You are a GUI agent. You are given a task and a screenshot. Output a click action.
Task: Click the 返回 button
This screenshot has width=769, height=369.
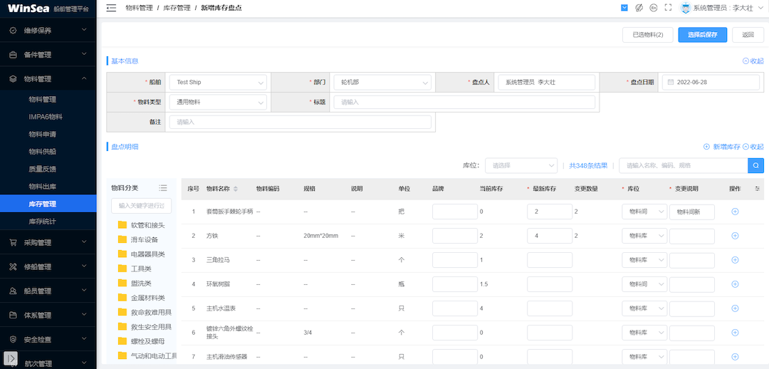(748, 35)
